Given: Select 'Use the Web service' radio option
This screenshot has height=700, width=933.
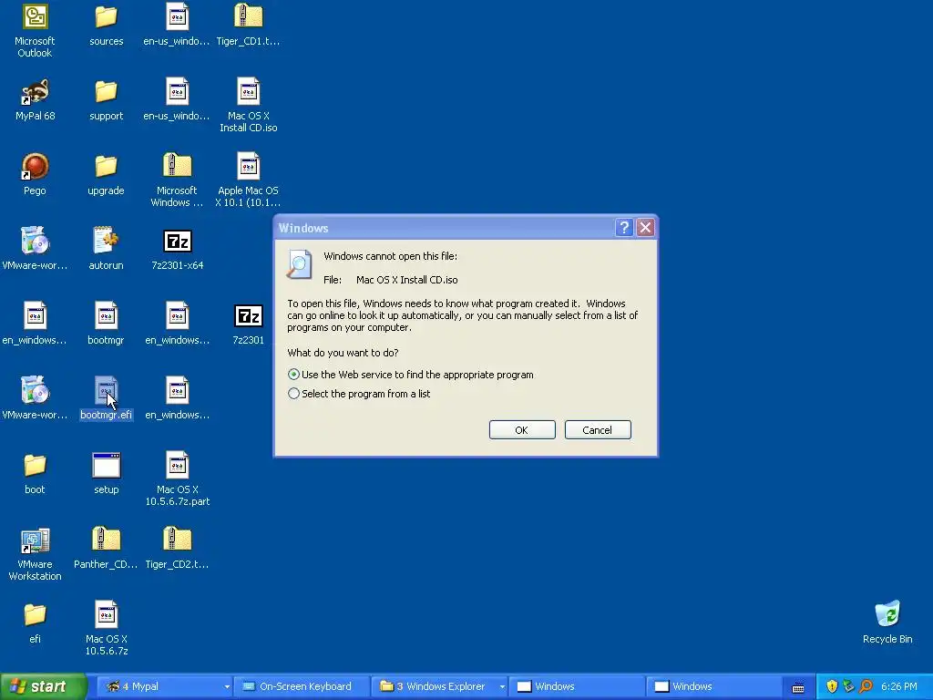Looking at the screenshot, I should [293, 375].
